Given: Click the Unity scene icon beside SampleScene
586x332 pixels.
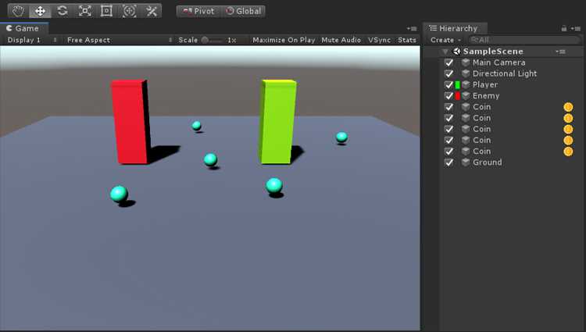Looking at the screenshot, I should (x=456, y=51).
